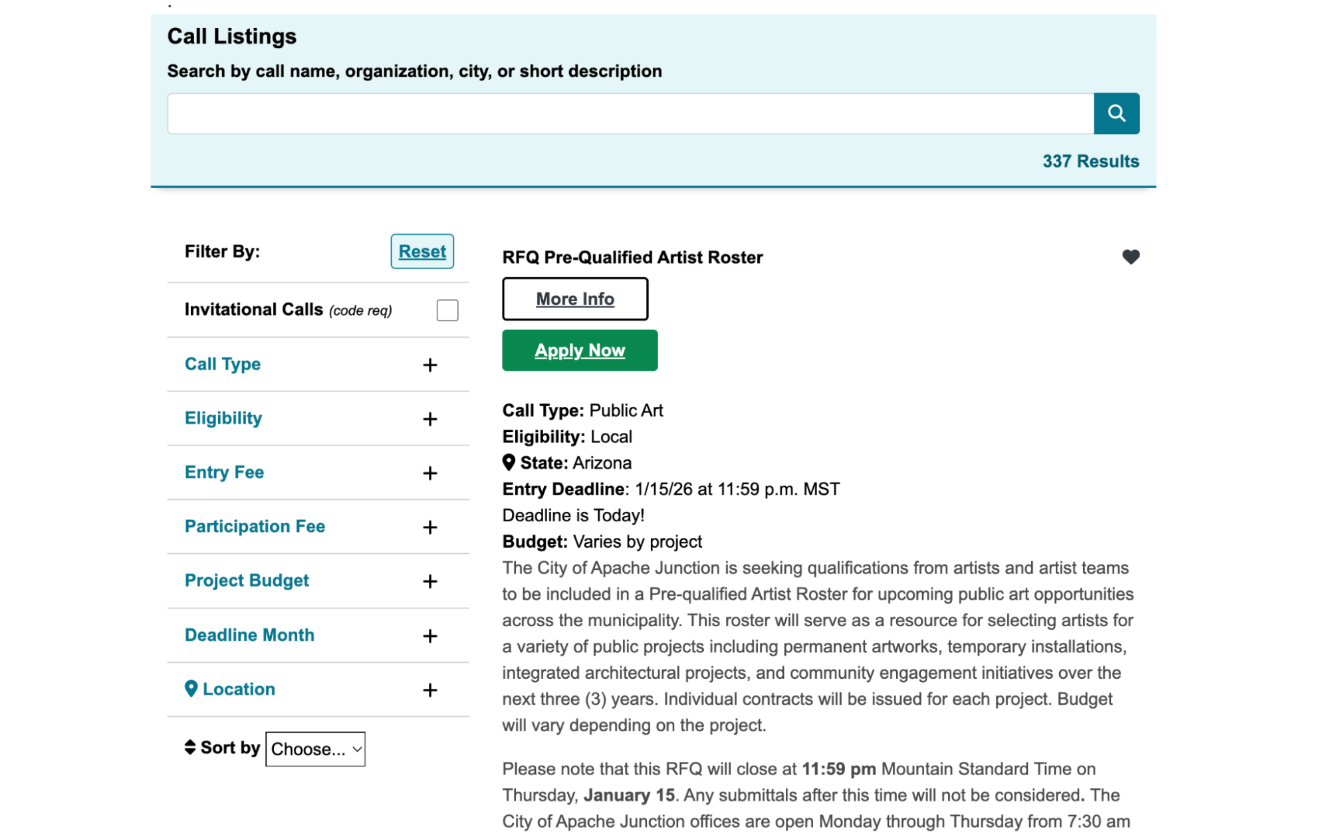Favorite the RFQ listing with the heart icon

(x=1130, y=257)
